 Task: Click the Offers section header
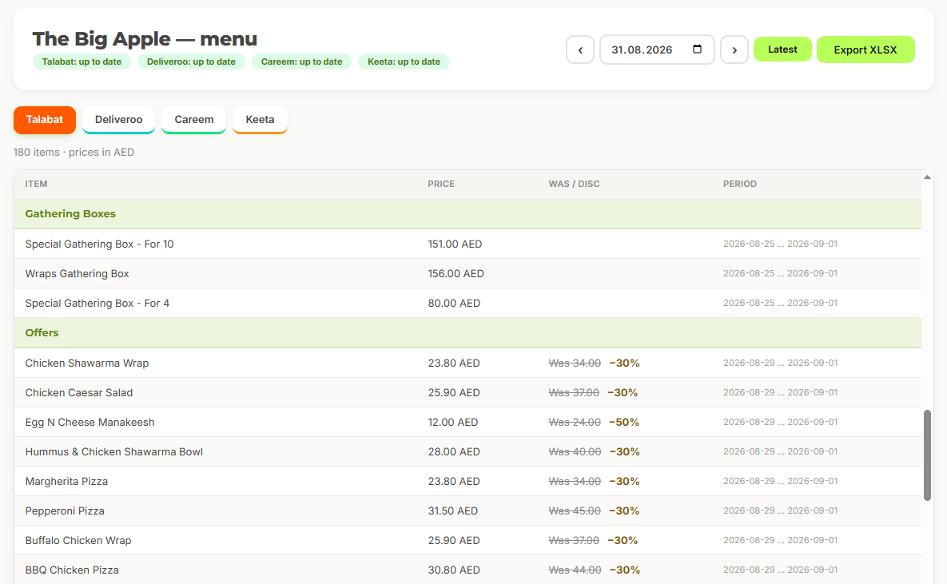click(468, 333)
